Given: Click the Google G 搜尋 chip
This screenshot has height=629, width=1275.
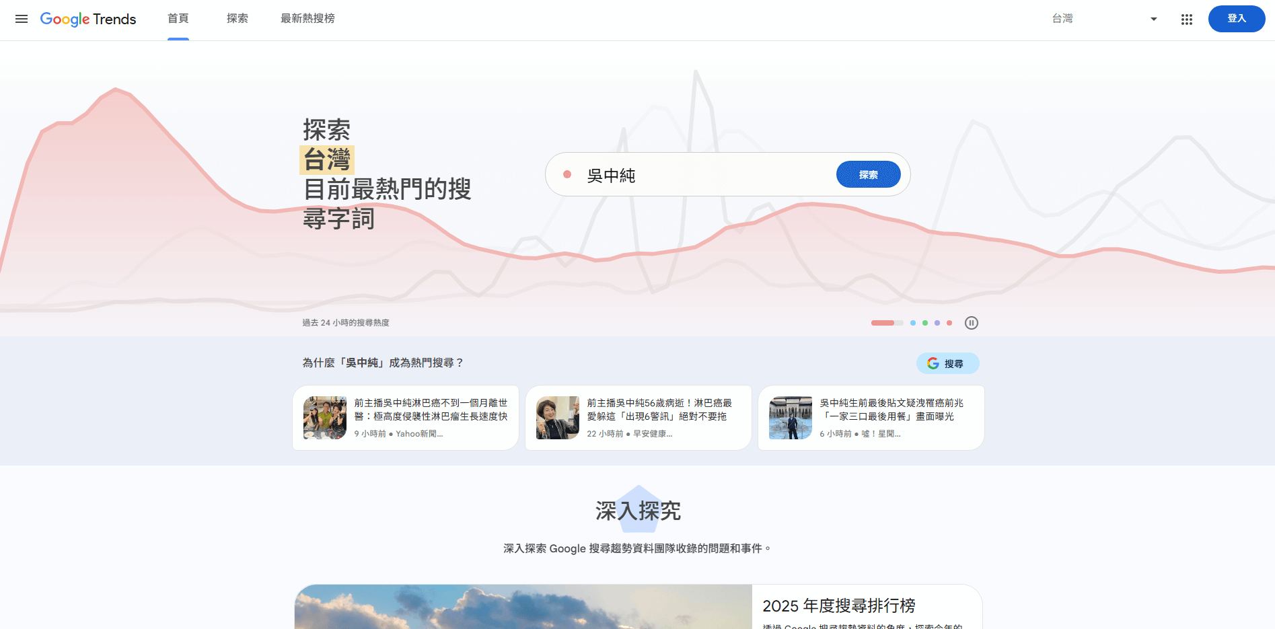Looking at the screenshot, I should click(x=947, y=363).
